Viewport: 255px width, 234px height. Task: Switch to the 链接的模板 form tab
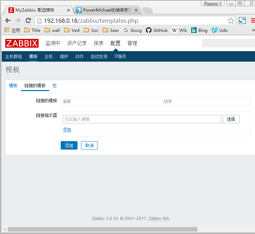coord(35,85)
